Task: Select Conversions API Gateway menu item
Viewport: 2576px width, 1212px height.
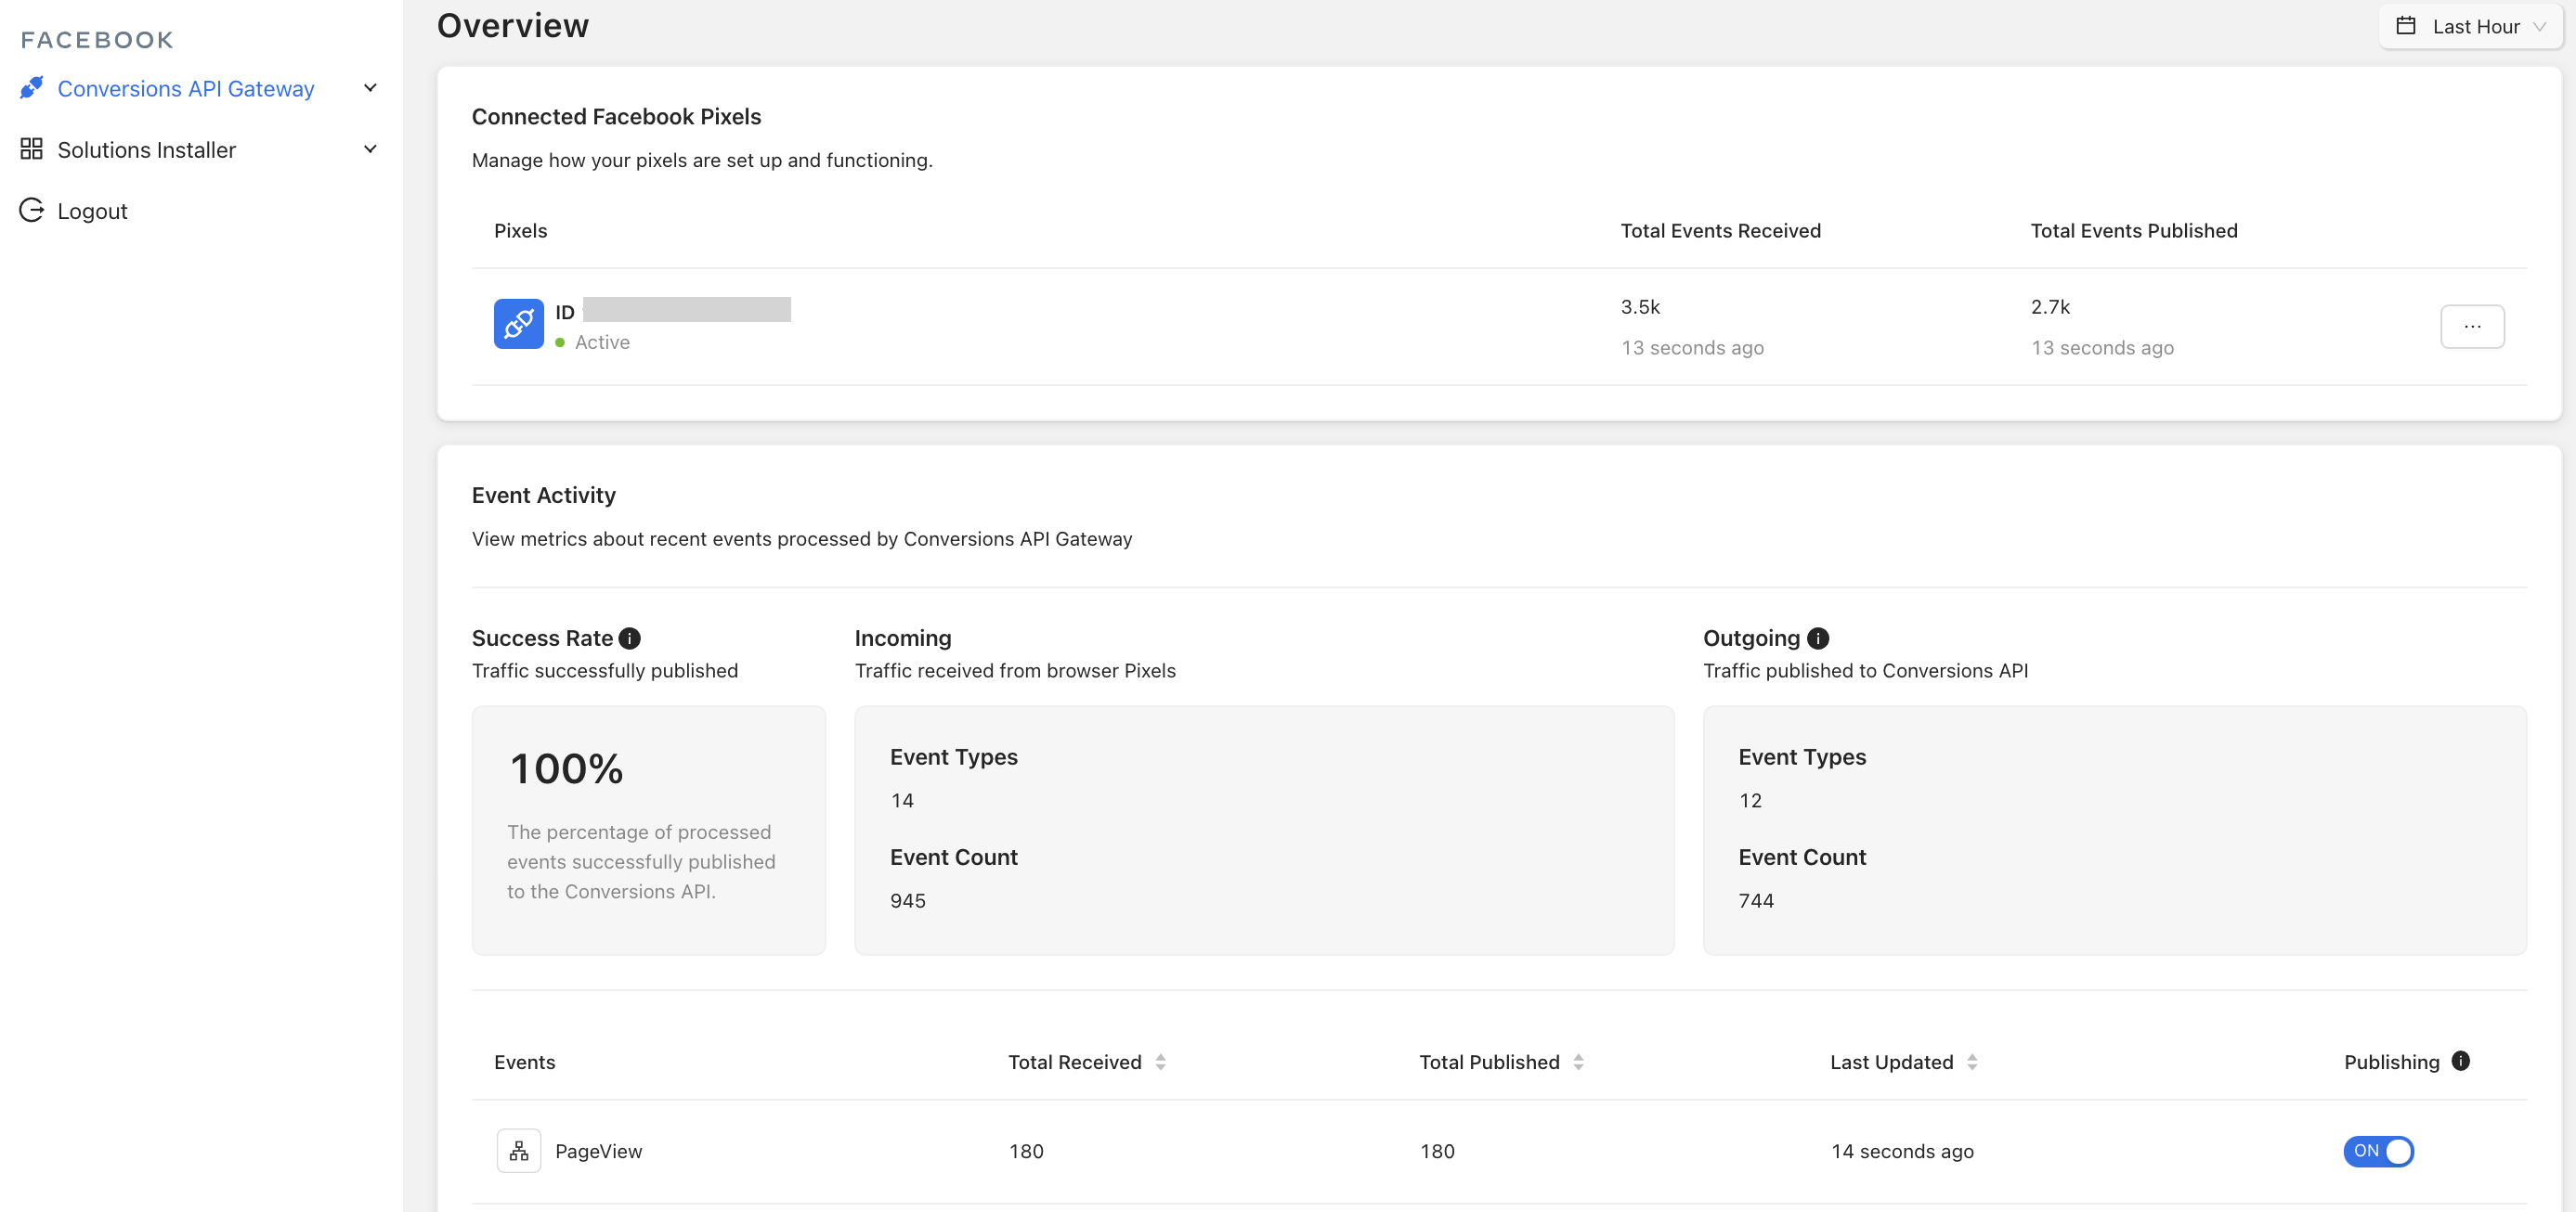Action: [200, 88]
